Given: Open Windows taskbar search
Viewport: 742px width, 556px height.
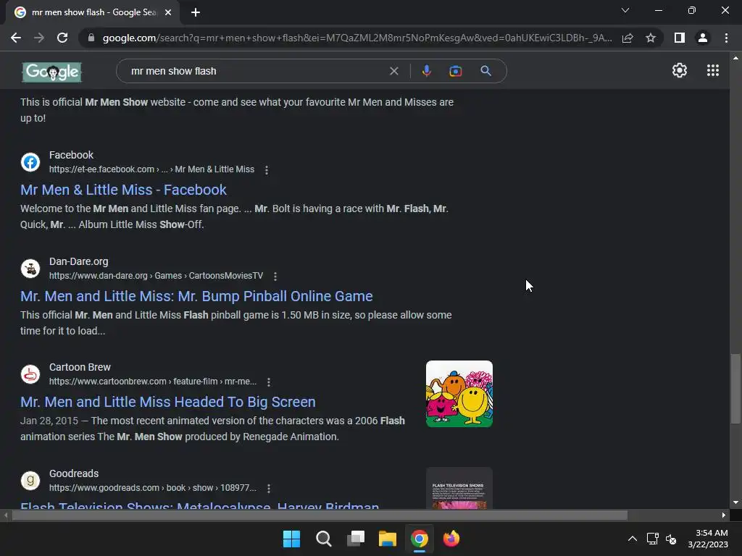Looking at the screenshot, I should click(x=324, y=539).
